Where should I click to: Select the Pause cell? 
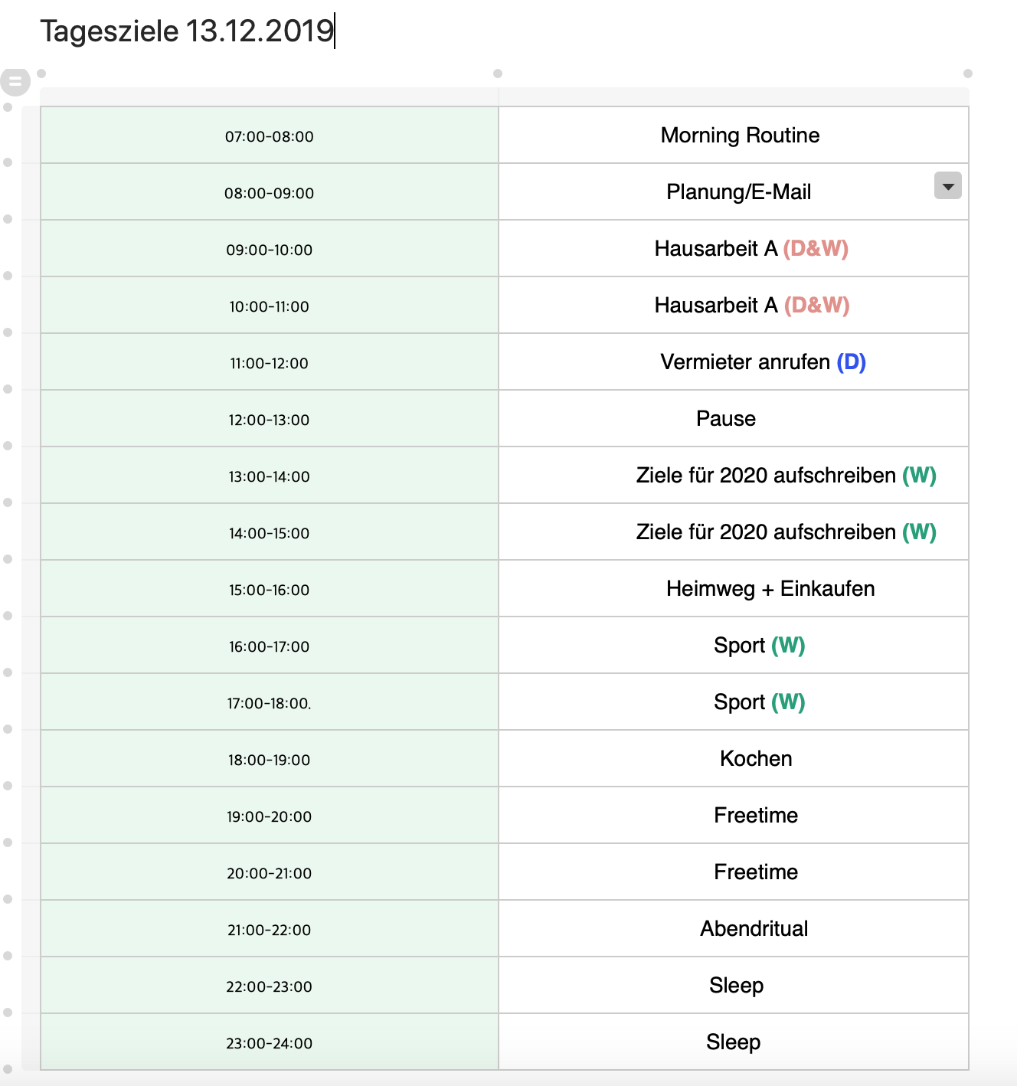(734, 418)
